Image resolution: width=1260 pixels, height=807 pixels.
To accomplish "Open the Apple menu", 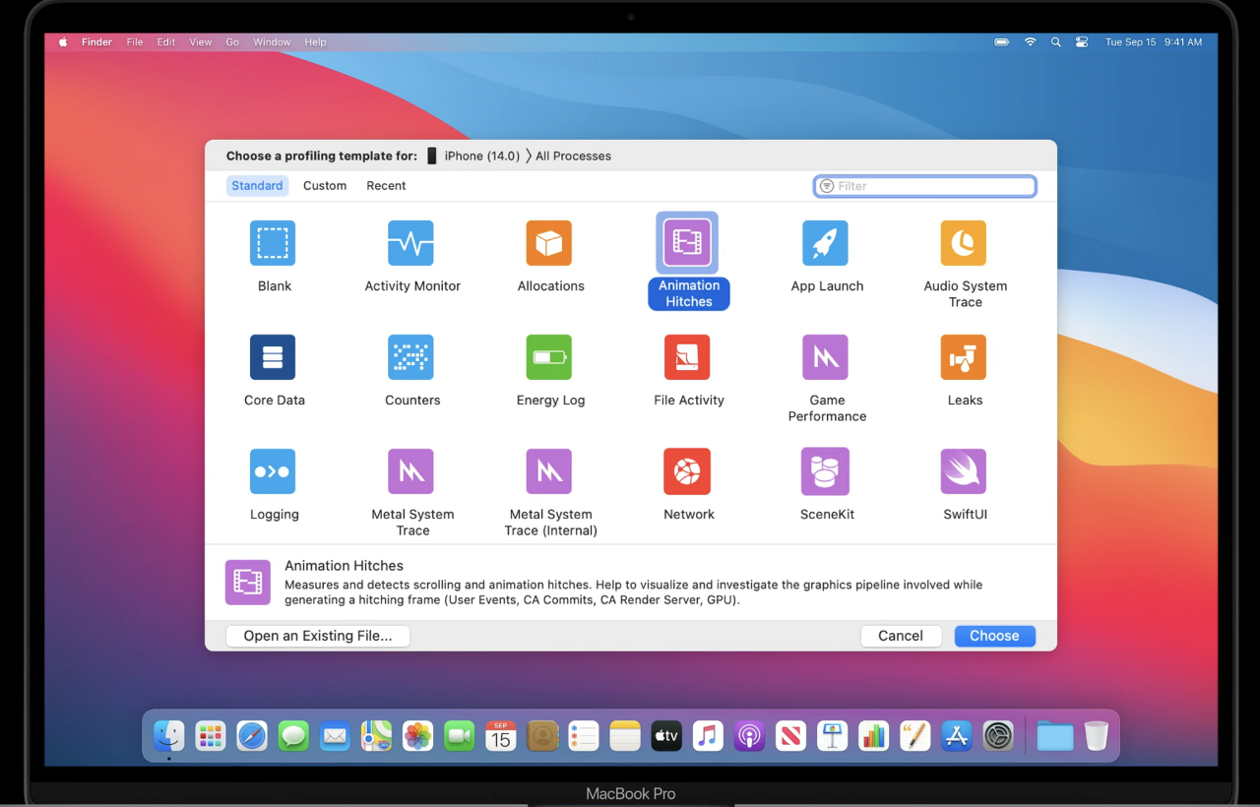I will (x=63, y=42).
